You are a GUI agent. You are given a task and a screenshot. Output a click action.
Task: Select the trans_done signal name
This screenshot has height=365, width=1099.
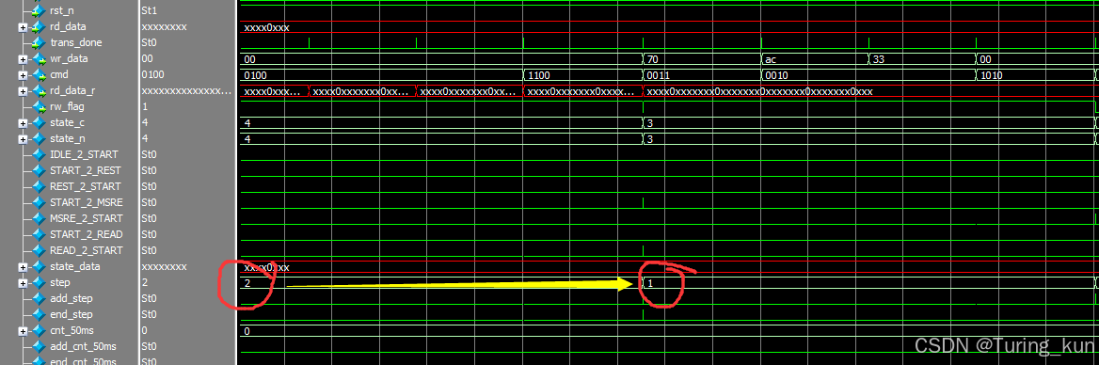click(x=75, y=42)
